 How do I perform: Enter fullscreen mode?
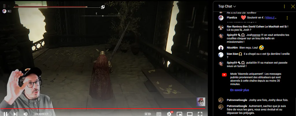[x=200, y=114]
